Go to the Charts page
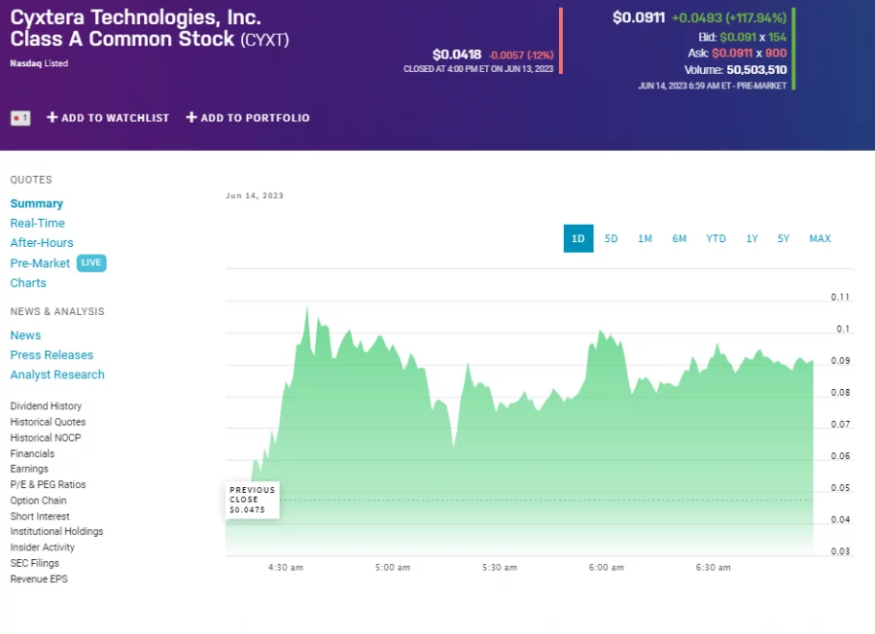This screenshot has height=634, width=875. [x=28, y=283]
